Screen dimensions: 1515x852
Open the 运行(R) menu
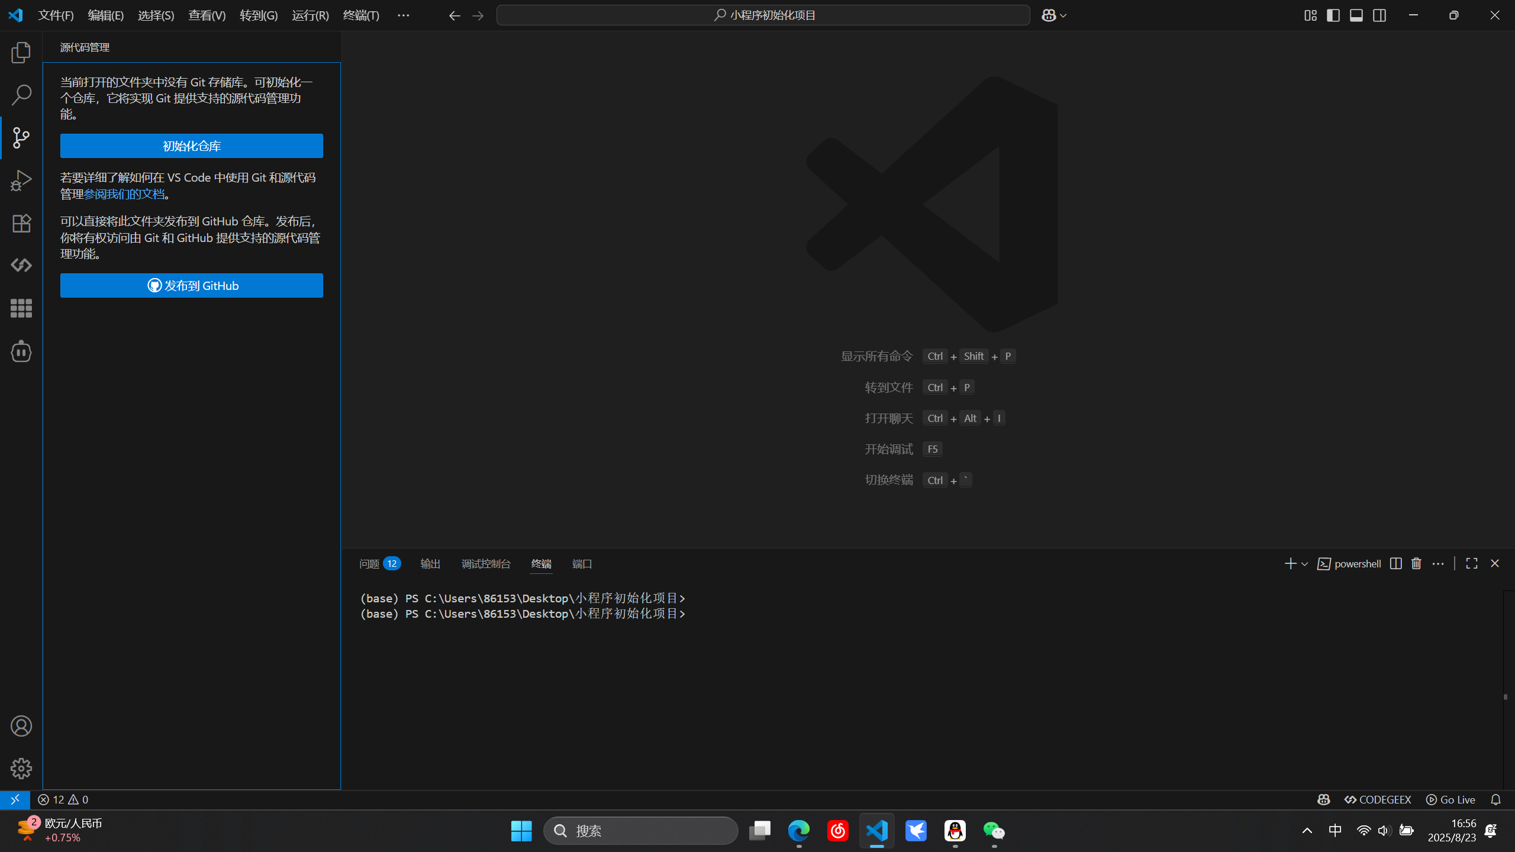[x=310, y=15]
